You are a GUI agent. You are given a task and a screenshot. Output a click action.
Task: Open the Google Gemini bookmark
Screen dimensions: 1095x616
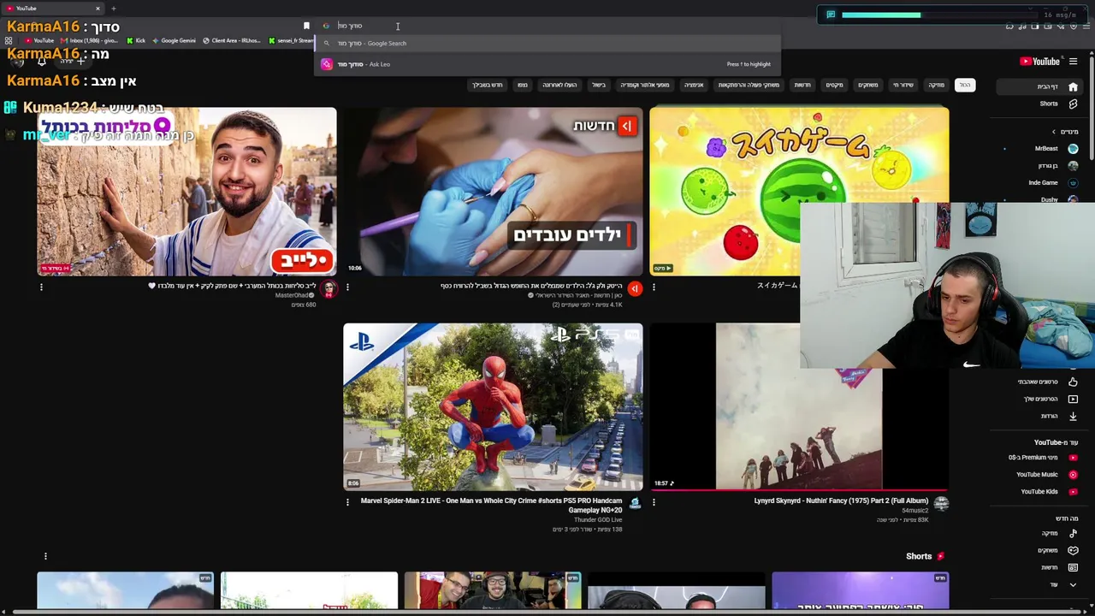[x=174, y=40]
